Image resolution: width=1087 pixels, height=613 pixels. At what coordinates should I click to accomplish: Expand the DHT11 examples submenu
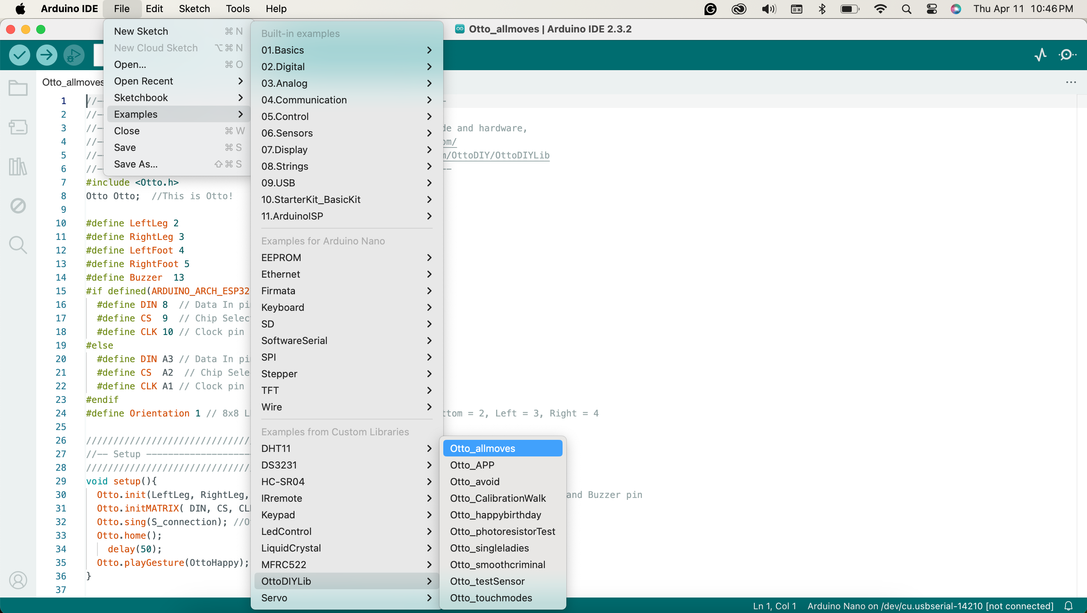coord(347,449)
